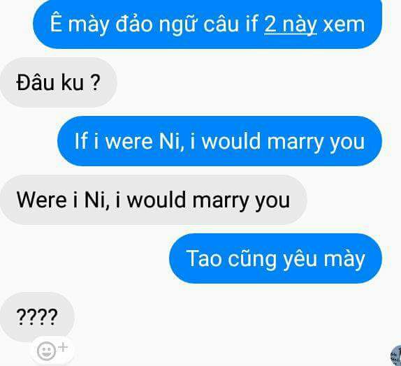The image size is (401, 366).
Task: Click "marry" in the gray reply
Action: coord(221,200)
